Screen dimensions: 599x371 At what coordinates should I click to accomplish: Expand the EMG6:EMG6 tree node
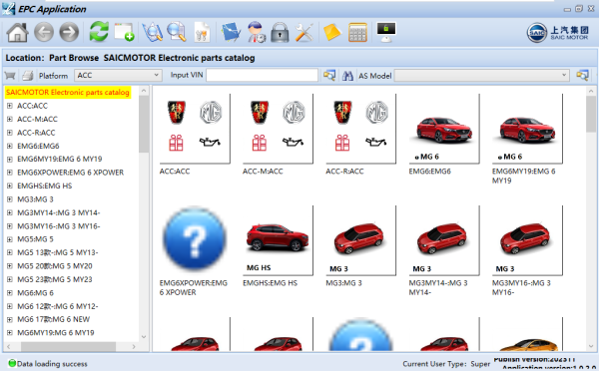tap(10, 146)
